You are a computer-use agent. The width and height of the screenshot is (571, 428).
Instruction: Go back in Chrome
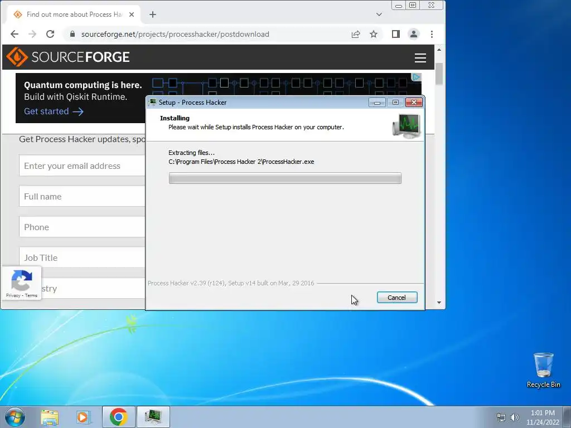[x=14, y=34]
